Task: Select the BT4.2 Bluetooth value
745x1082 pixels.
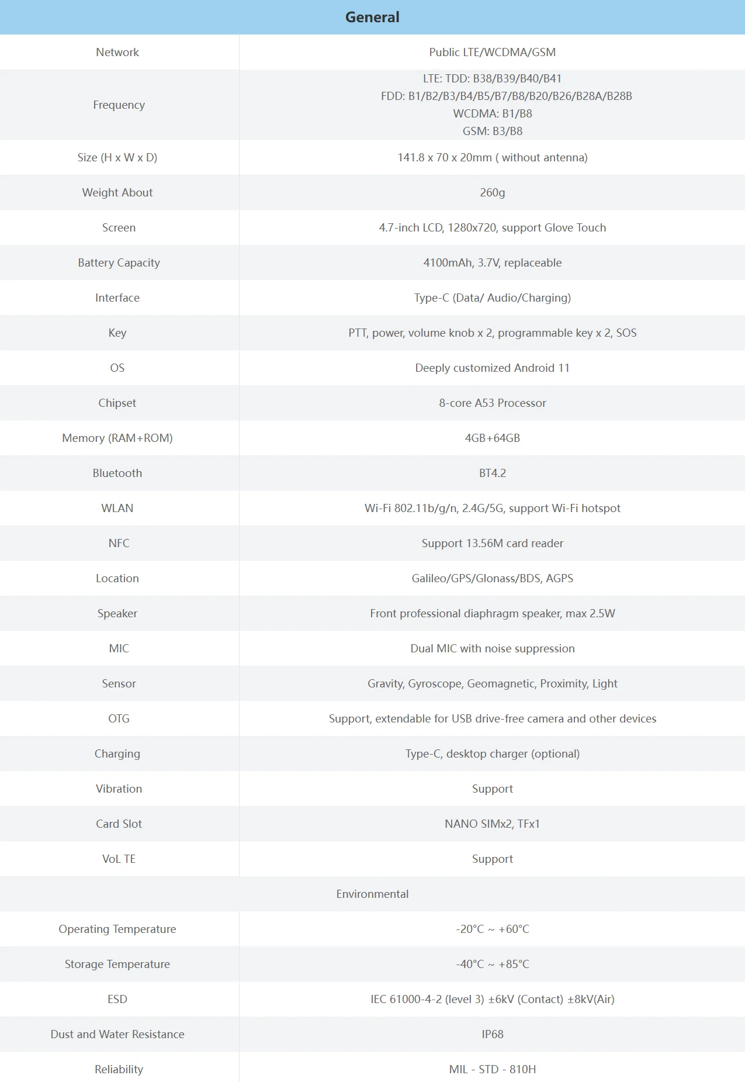Action: tap(492, 473)
